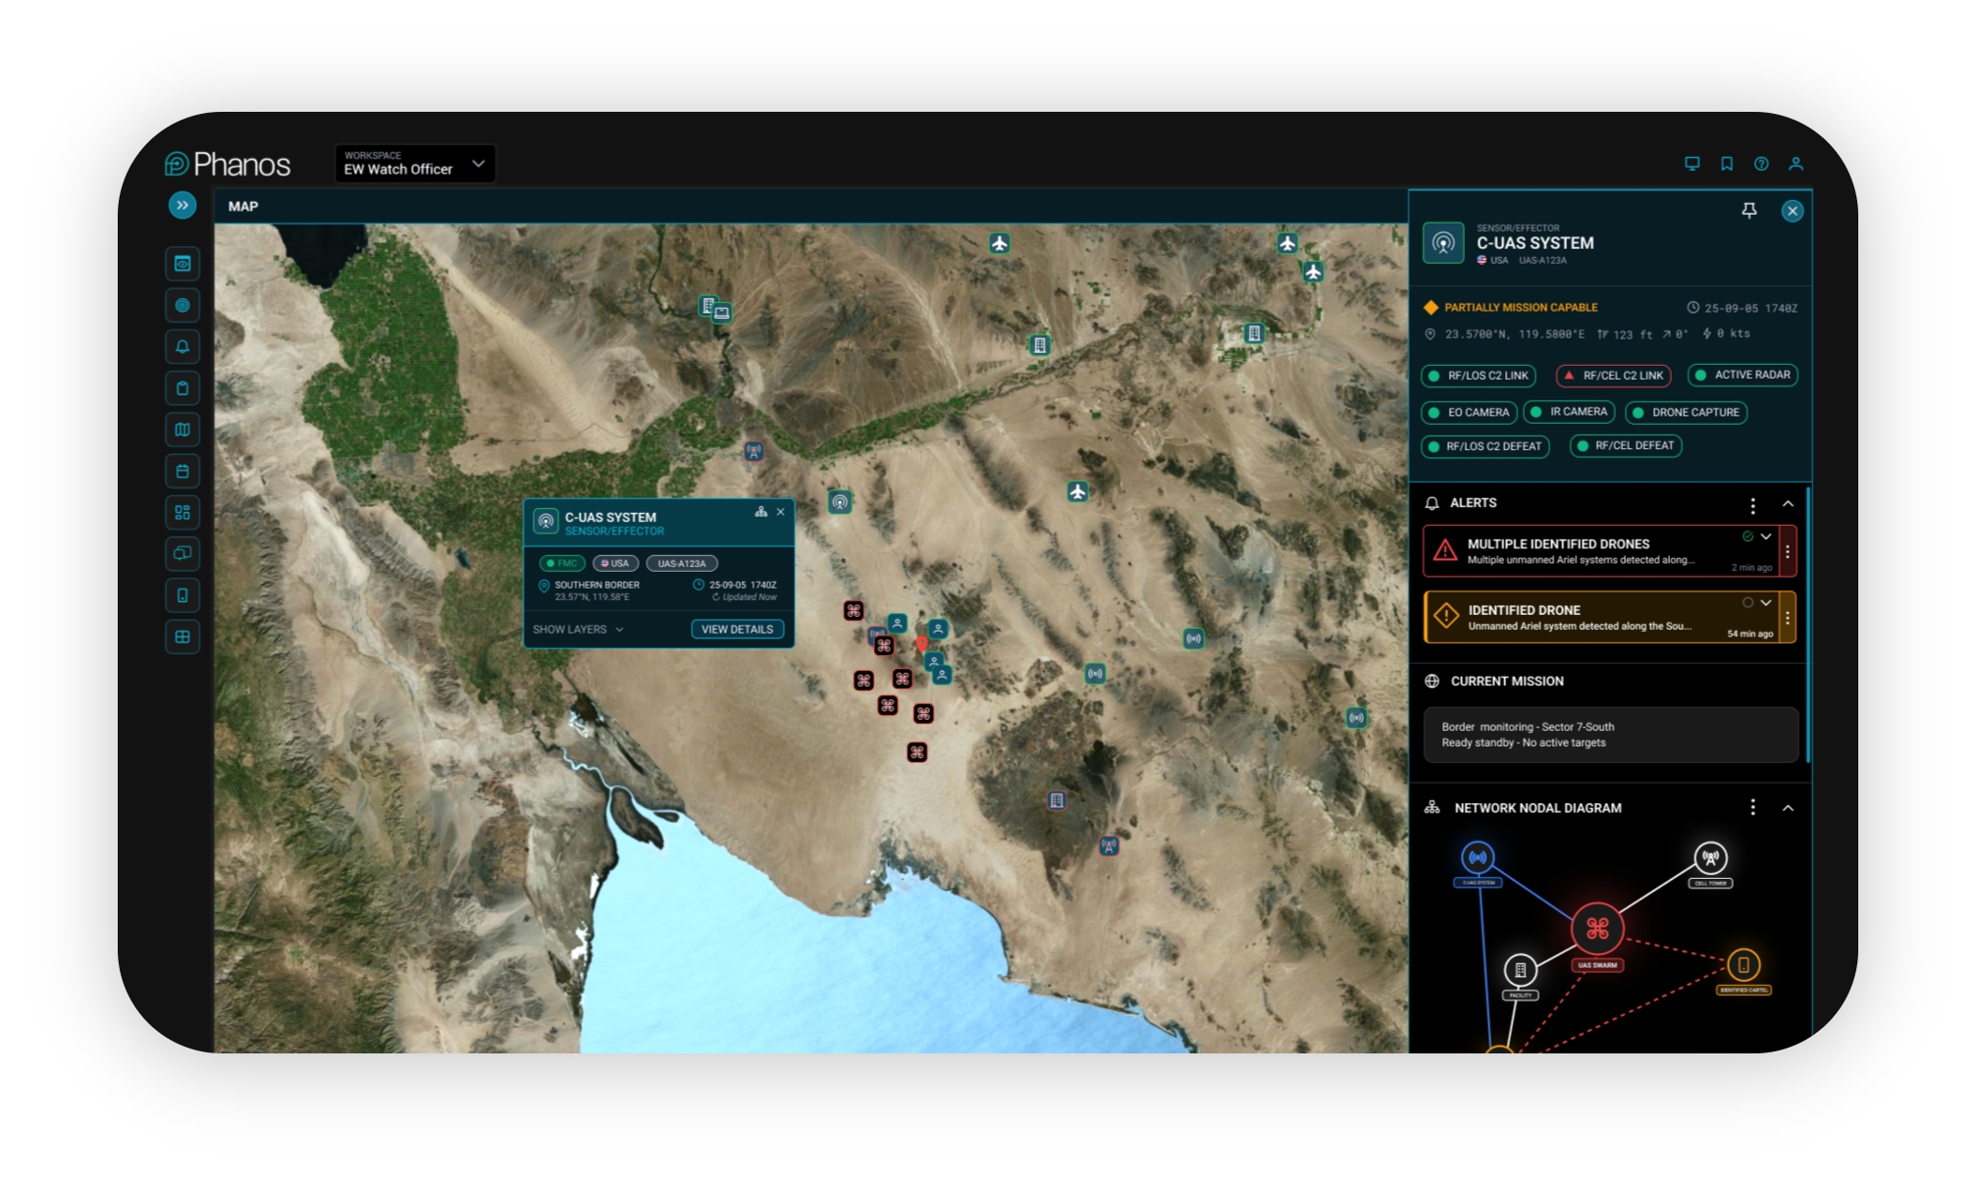This screenshot has width=1976, height=1177.
Task: Open kebab menu on Identified Drone alert
Action: click(1788, 618)
